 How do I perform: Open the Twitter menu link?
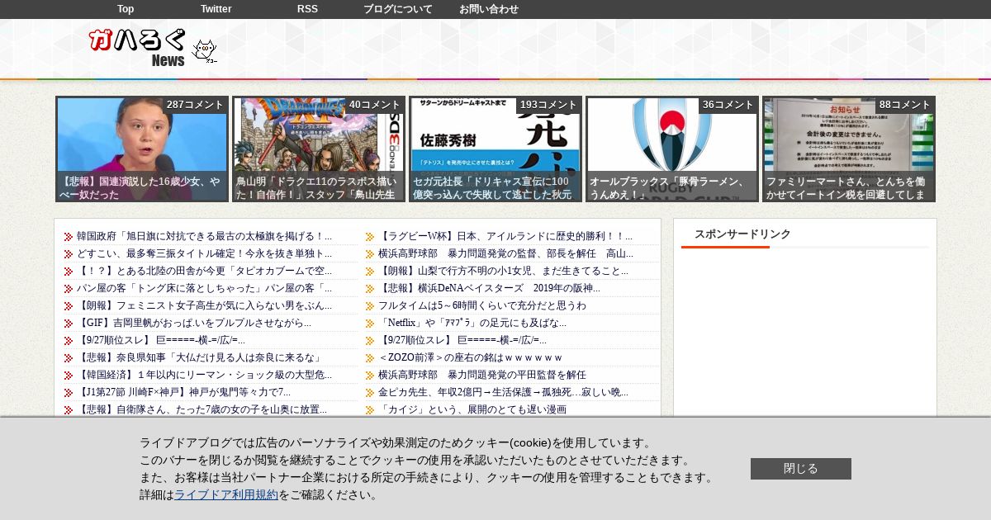216,9
